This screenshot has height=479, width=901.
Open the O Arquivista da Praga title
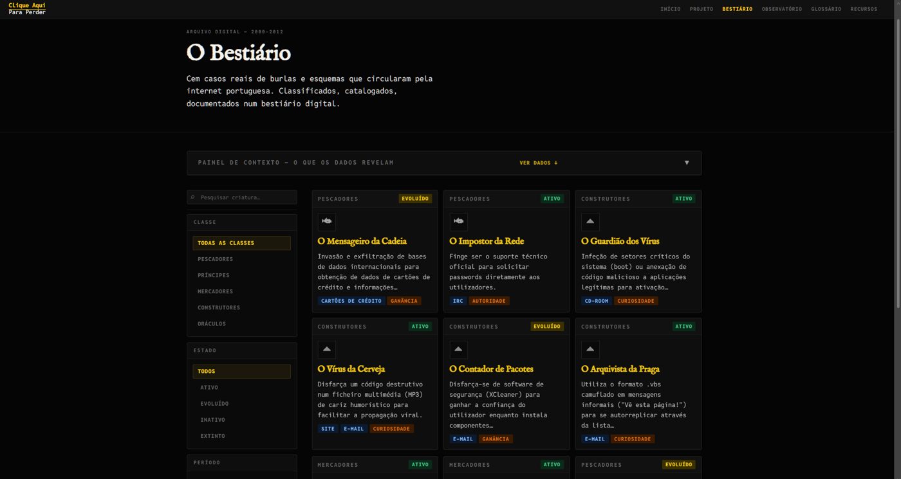click(620, 369)
